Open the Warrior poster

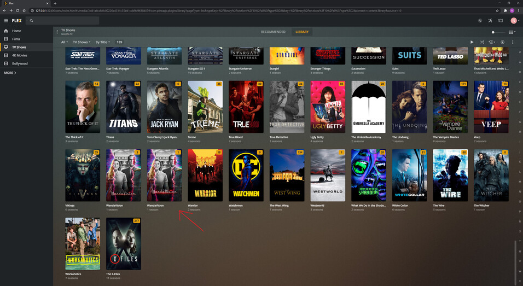click(205, 176)
